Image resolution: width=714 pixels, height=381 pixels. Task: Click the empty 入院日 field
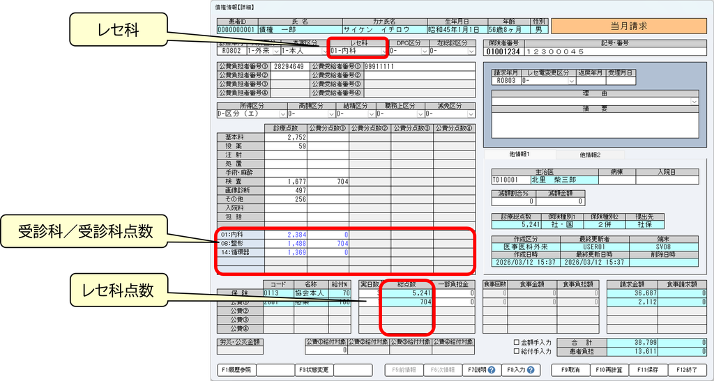pos(667,180)
